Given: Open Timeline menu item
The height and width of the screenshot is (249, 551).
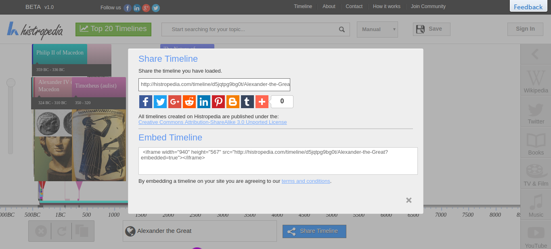Looking at the screenshot, I should [303, 6].
